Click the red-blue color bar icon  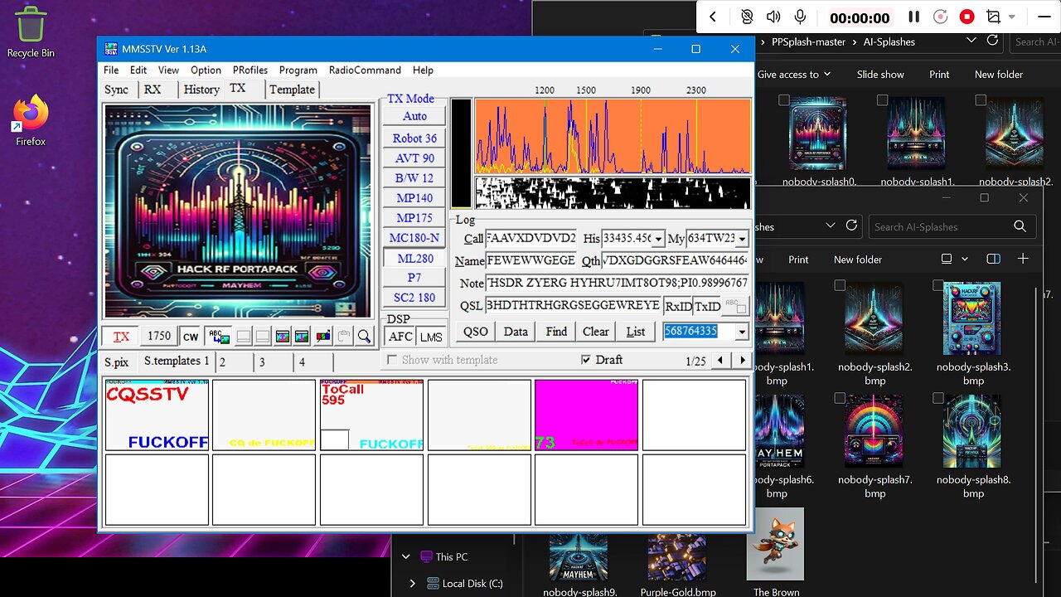pos(322,337)
